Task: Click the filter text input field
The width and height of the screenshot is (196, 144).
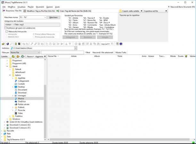Action: click(62, 53)
